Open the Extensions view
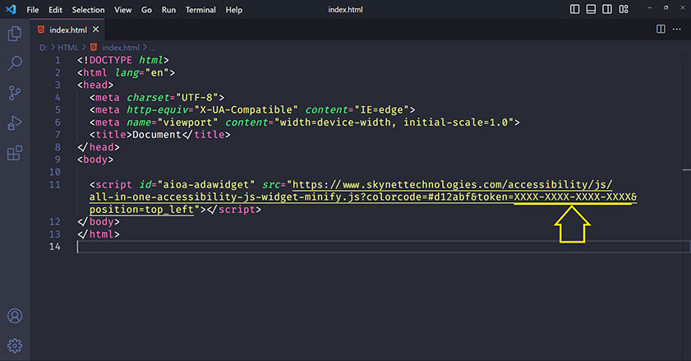The image size is (691, 361). pos(14,153)
